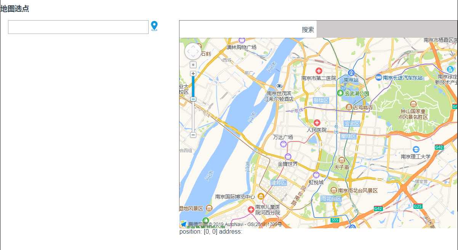Click the 南京世茂滨江希尔顿酒店 label
The height and width of the screenshot is (250, 458).
click(279, 96)
